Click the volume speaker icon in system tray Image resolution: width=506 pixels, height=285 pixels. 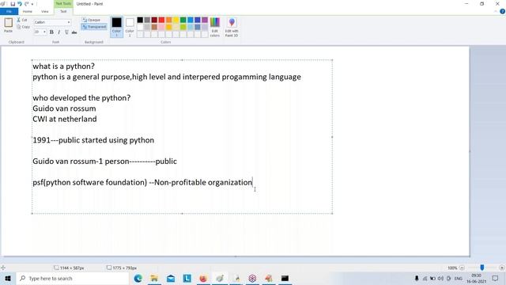pyautogui.click(x=440, y=278)
